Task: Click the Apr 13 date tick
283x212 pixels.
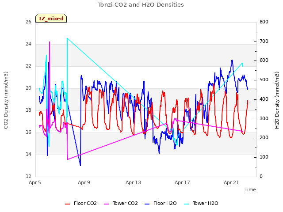Action: coord(133,182)
